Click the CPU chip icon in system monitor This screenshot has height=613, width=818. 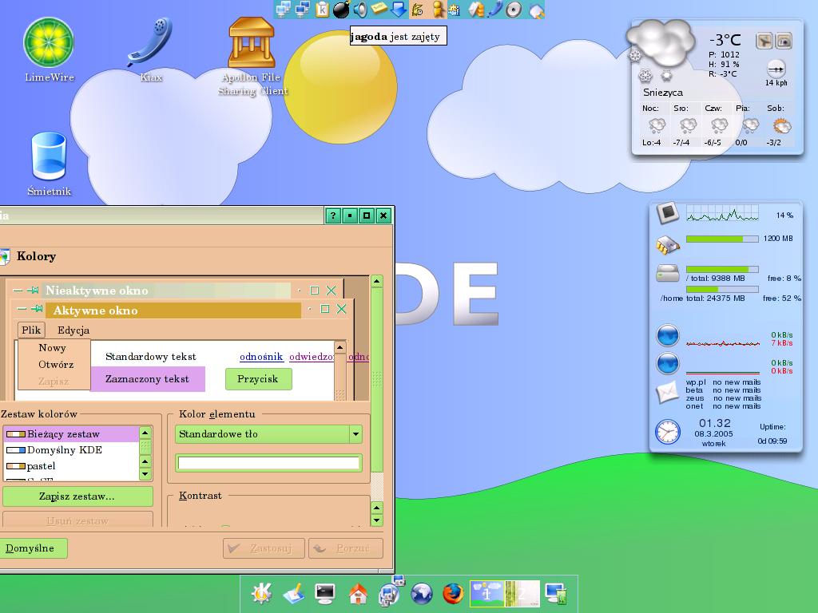point(668,212)
